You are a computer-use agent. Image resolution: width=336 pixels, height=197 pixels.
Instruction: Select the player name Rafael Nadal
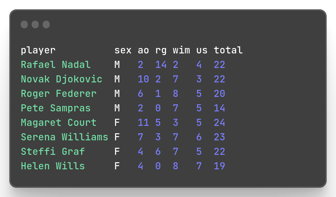[56, 65]
